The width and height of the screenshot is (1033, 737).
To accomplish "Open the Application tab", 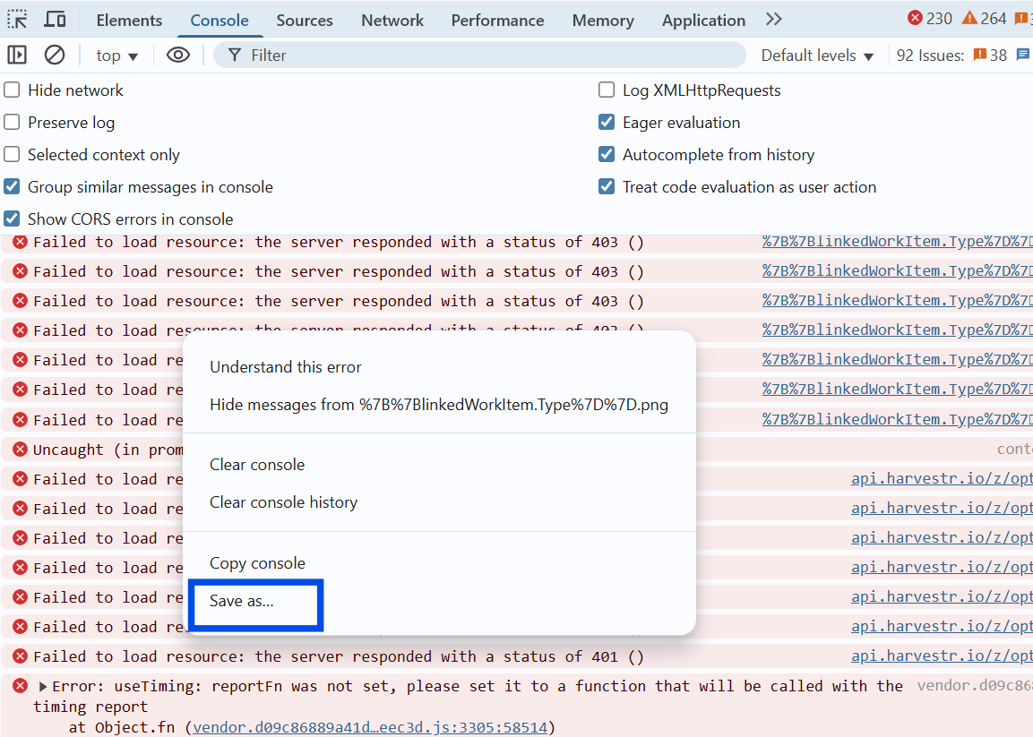I will click(x=703, y=21).
